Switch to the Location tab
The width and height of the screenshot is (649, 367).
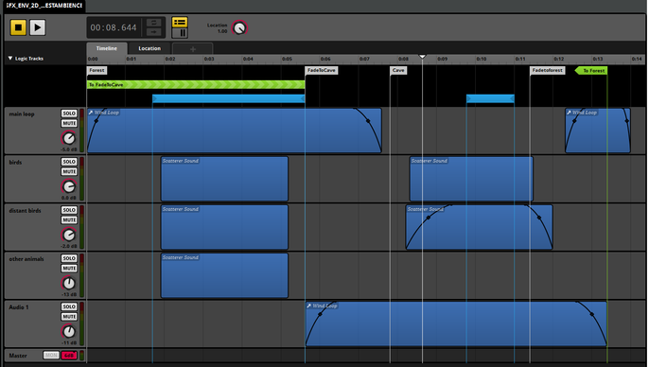[x=149, y=48]
